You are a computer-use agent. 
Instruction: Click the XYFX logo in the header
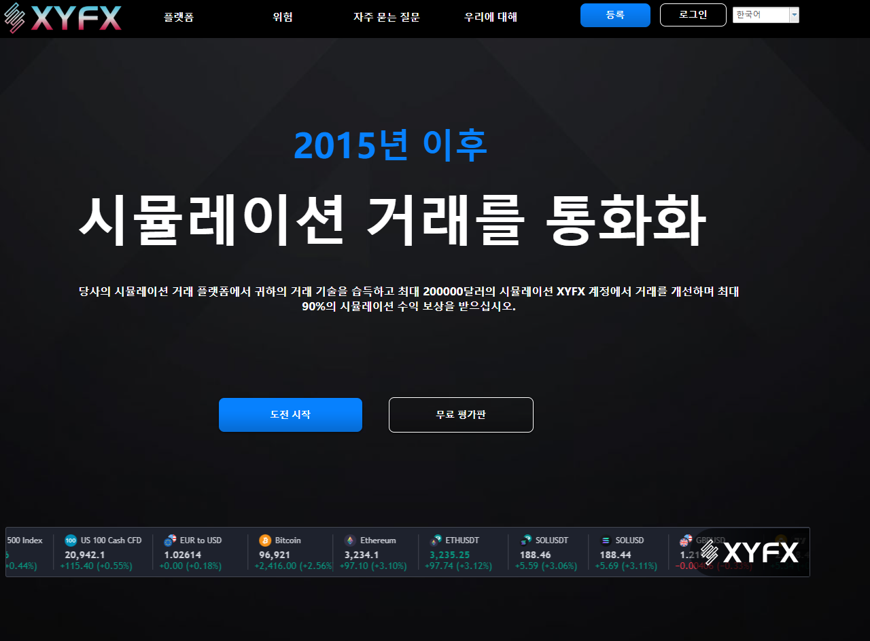(x=63, y=18)
